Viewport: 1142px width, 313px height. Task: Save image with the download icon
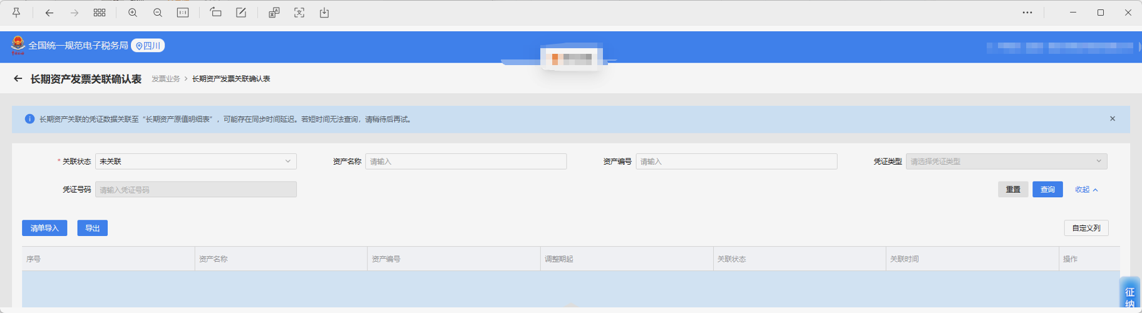point(324,13)
